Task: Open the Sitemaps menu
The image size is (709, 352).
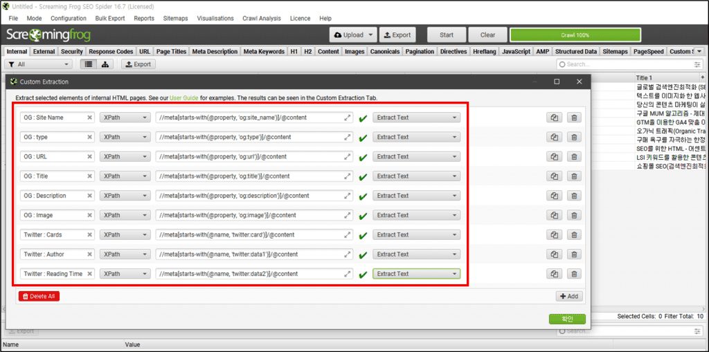Action: click(x=175, y=18)
